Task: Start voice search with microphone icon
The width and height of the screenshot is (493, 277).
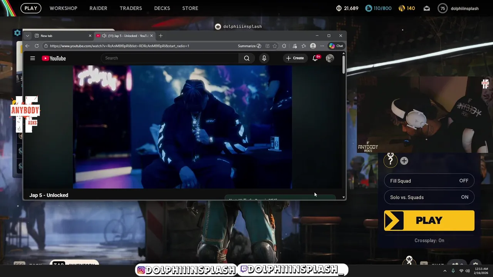Action: (264, 58)
